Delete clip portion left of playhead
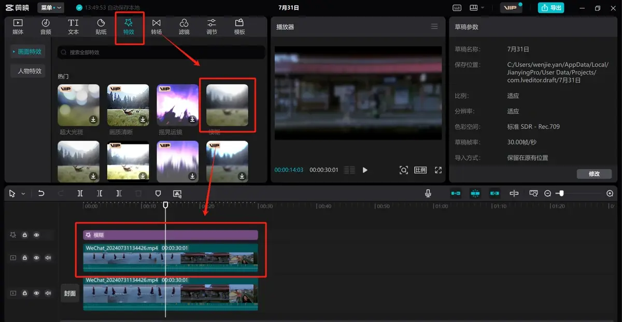This screenshot has width=622, height=322. [x=100, y=193]
